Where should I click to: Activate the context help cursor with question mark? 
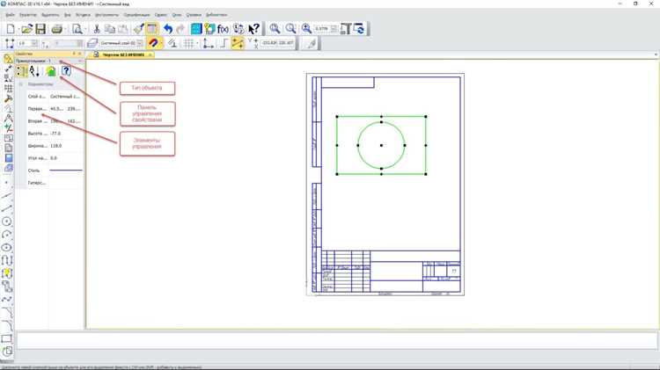coord(253,29)
